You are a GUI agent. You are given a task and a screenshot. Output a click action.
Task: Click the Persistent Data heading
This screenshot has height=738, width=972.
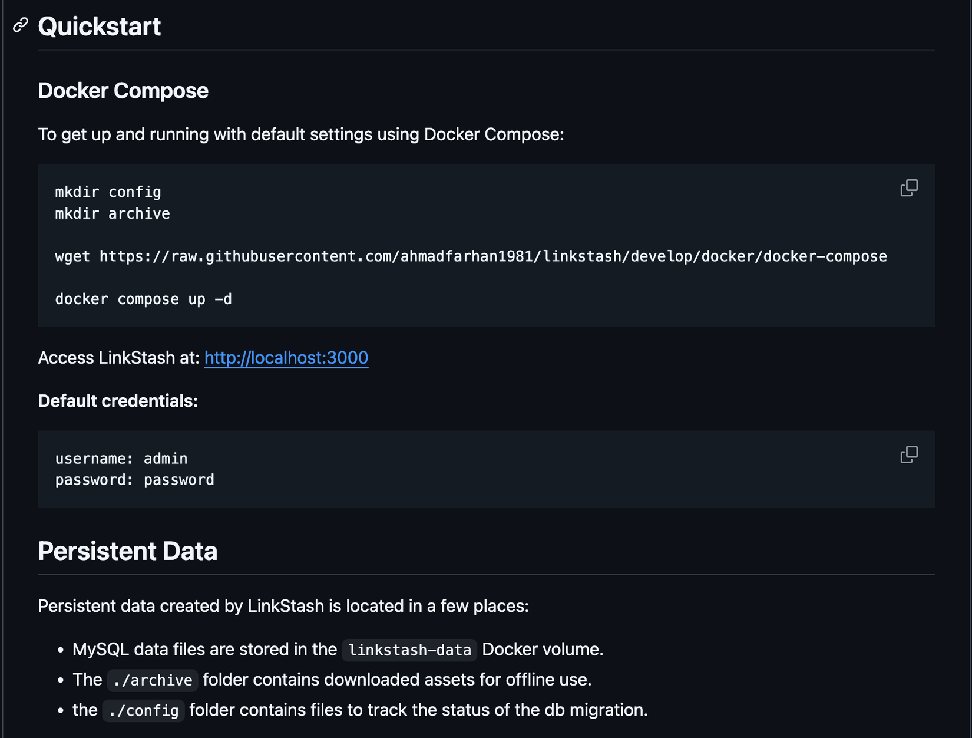pos(128,551)
